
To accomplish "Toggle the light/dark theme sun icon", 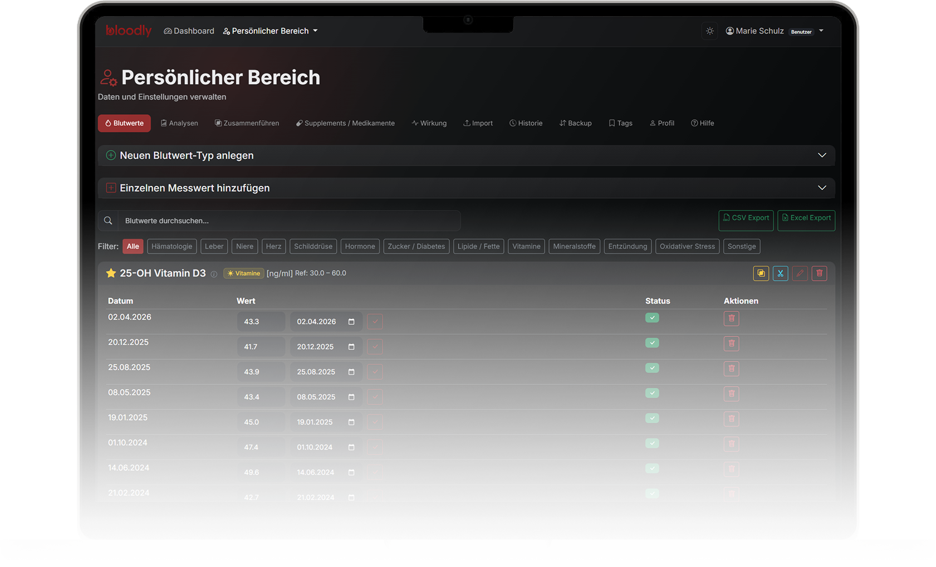I will 709,31.
